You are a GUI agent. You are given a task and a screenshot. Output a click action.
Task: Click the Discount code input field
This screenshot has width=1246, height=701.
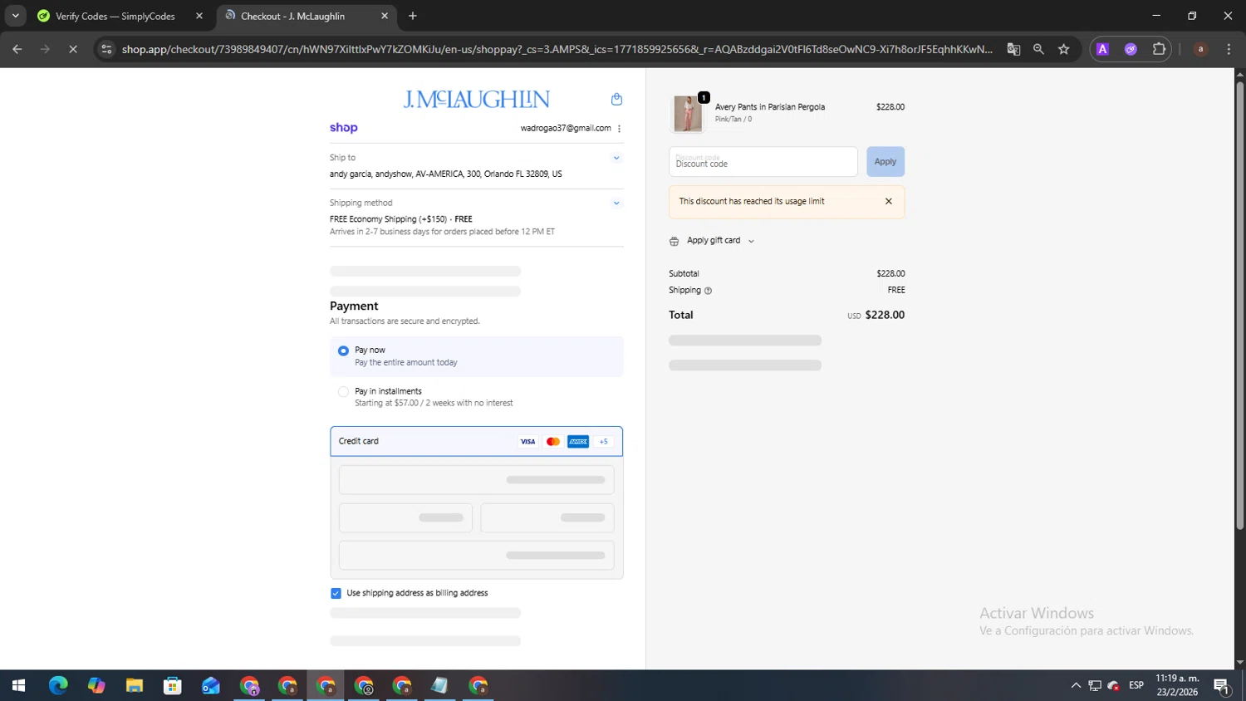coord(763,162)
